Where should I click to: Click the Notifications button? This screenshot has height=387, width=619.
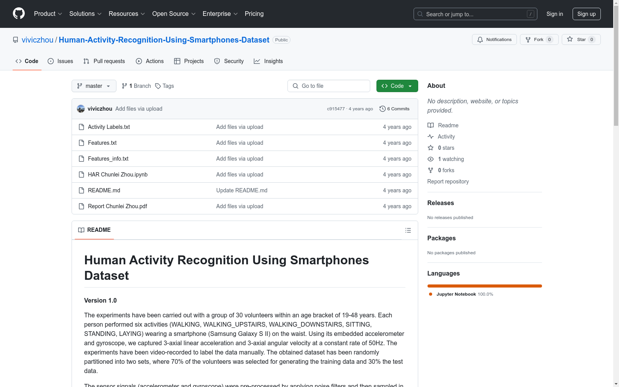(494, 39)
